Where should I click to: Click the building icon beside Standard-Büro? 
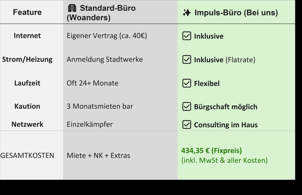click(72, 8)
